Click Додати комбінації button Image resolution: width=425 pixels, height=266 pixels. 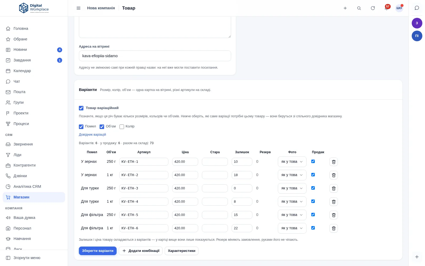[x=141, y=251]
